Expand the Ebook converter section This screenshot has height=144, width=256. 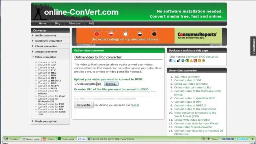pos(50,46)
